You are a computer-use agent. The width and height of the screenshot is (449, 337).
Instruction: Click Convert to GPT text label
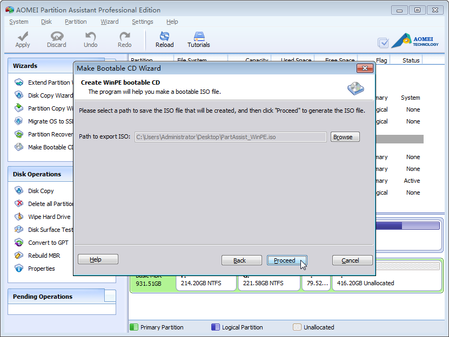[48, 243]
